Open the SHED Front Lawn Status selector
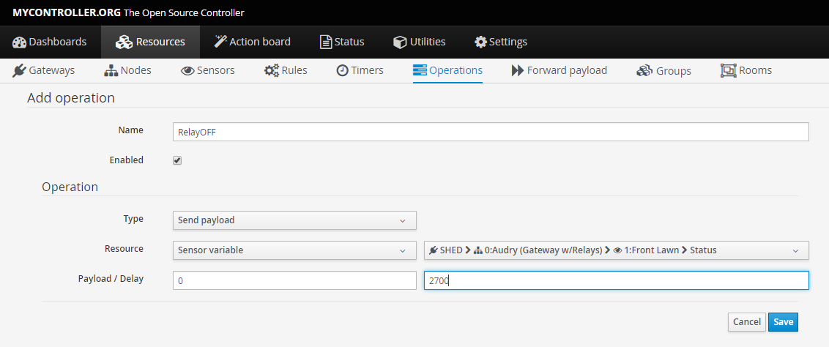The height and width of the screenshot is (347, 829). pyautogui.click(x=616, y=250)
